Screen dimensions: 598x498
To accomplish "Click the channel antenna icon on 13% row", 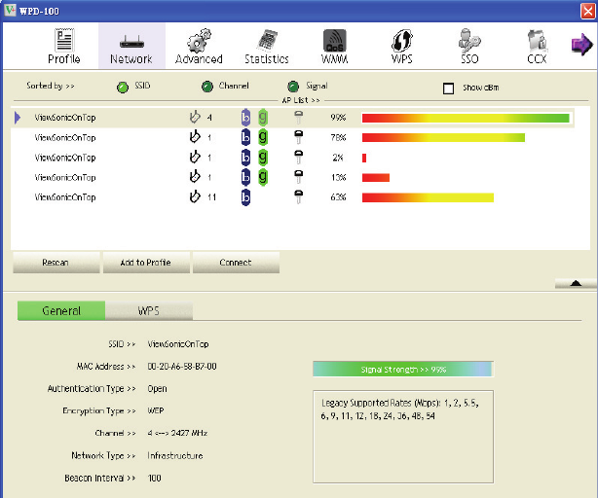I will [195, 176].
